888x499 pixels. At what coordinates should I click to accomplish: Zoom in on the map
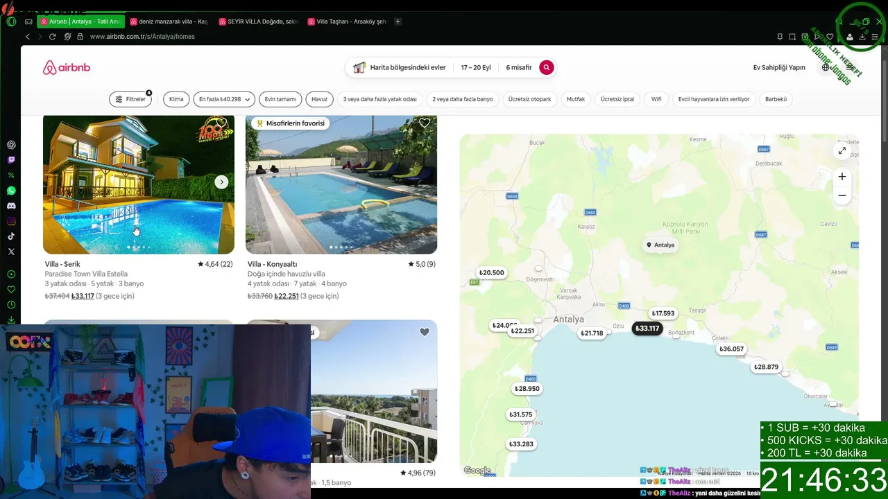click(x=842, y=177)
